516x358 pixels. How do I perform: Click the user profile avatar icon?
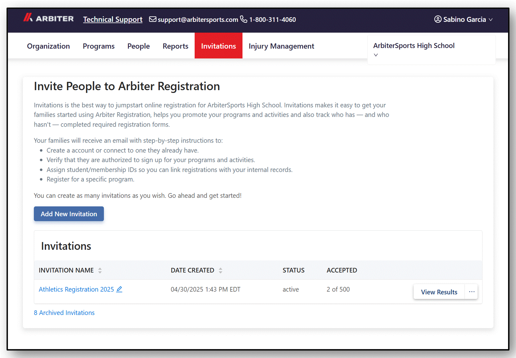(438, 19)
